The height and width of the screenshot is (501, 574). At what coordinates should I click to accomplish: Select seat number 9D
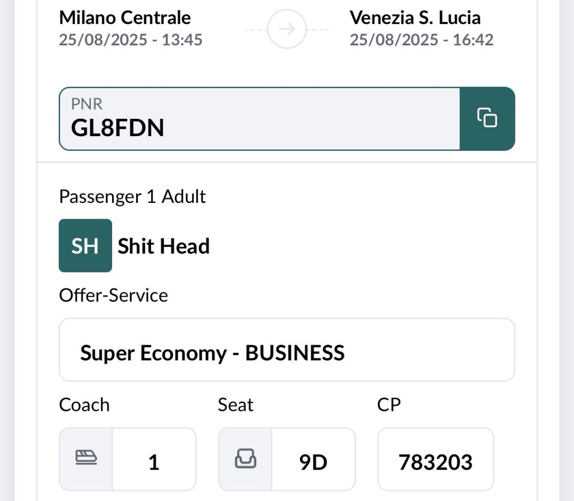[x=313, y=462]
